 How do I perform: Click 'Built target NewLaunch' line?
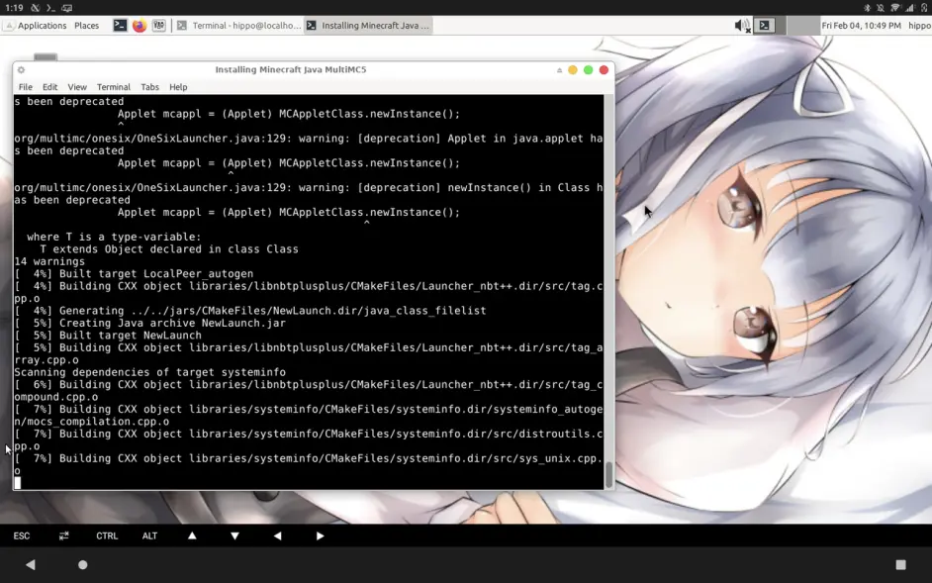pyautogui.click(x=108, y=336)
